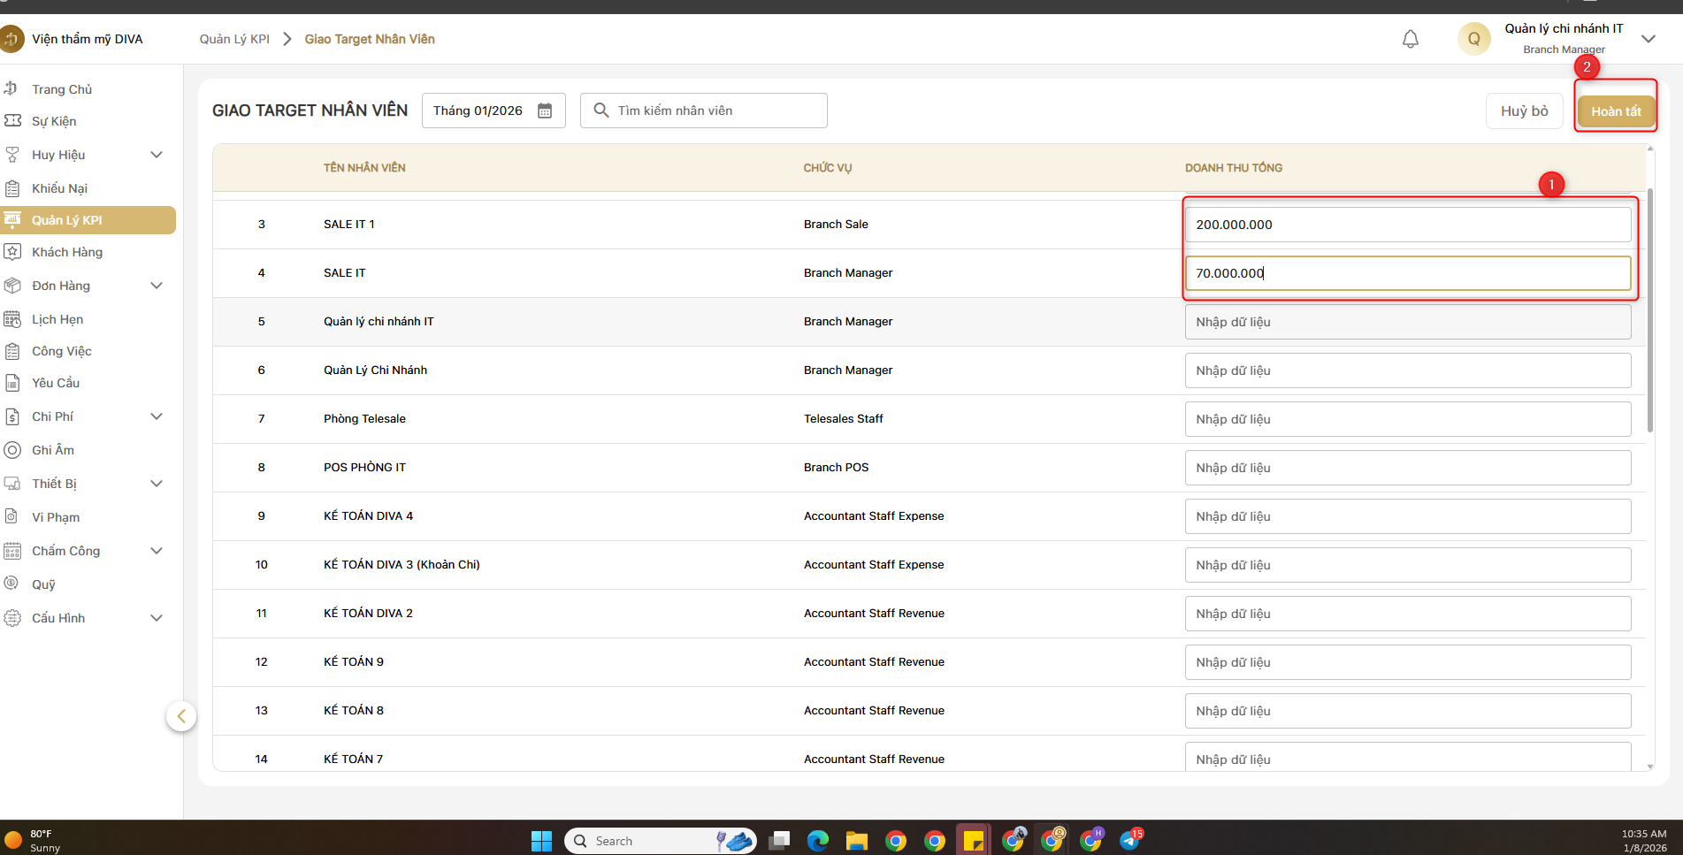1683x855 pixels.
Task: Expand the Chấm Công submenu
Action: (x=157, y=551)
